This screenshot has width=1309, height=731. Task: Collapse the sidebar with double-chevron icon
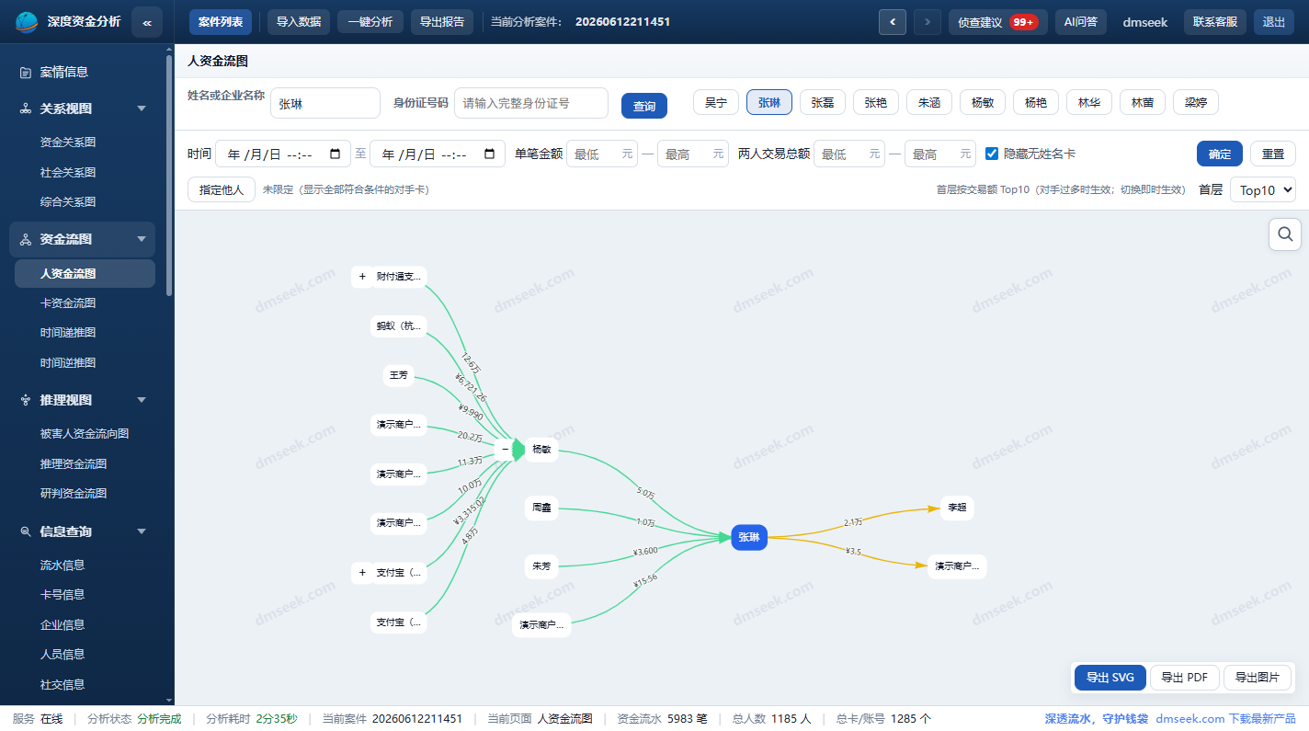[x=147, y=22]
